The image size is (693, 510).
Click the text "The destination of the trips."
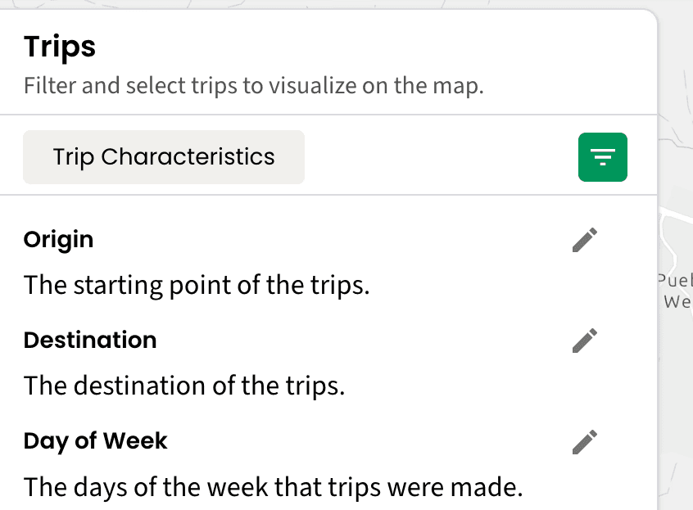(184, 386)
